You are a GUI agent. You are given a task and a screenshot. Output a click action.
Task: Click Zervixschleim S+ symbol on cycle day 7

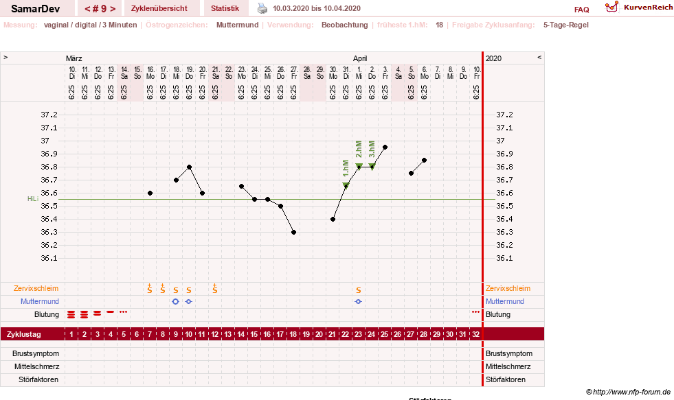click(x=150, y=288)
